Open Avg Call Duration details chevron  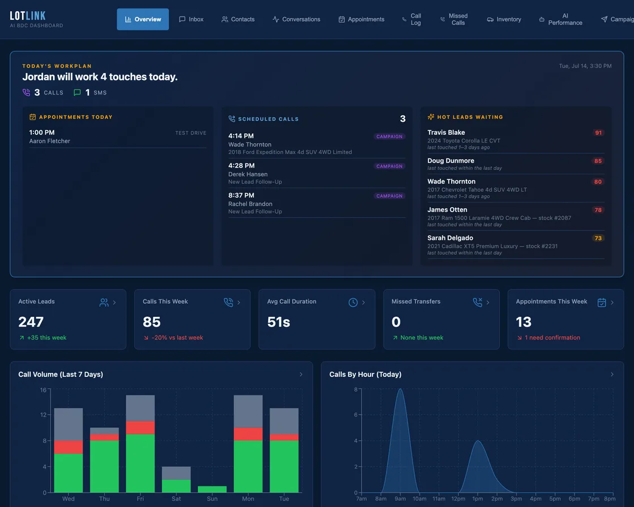click(363, 302)
